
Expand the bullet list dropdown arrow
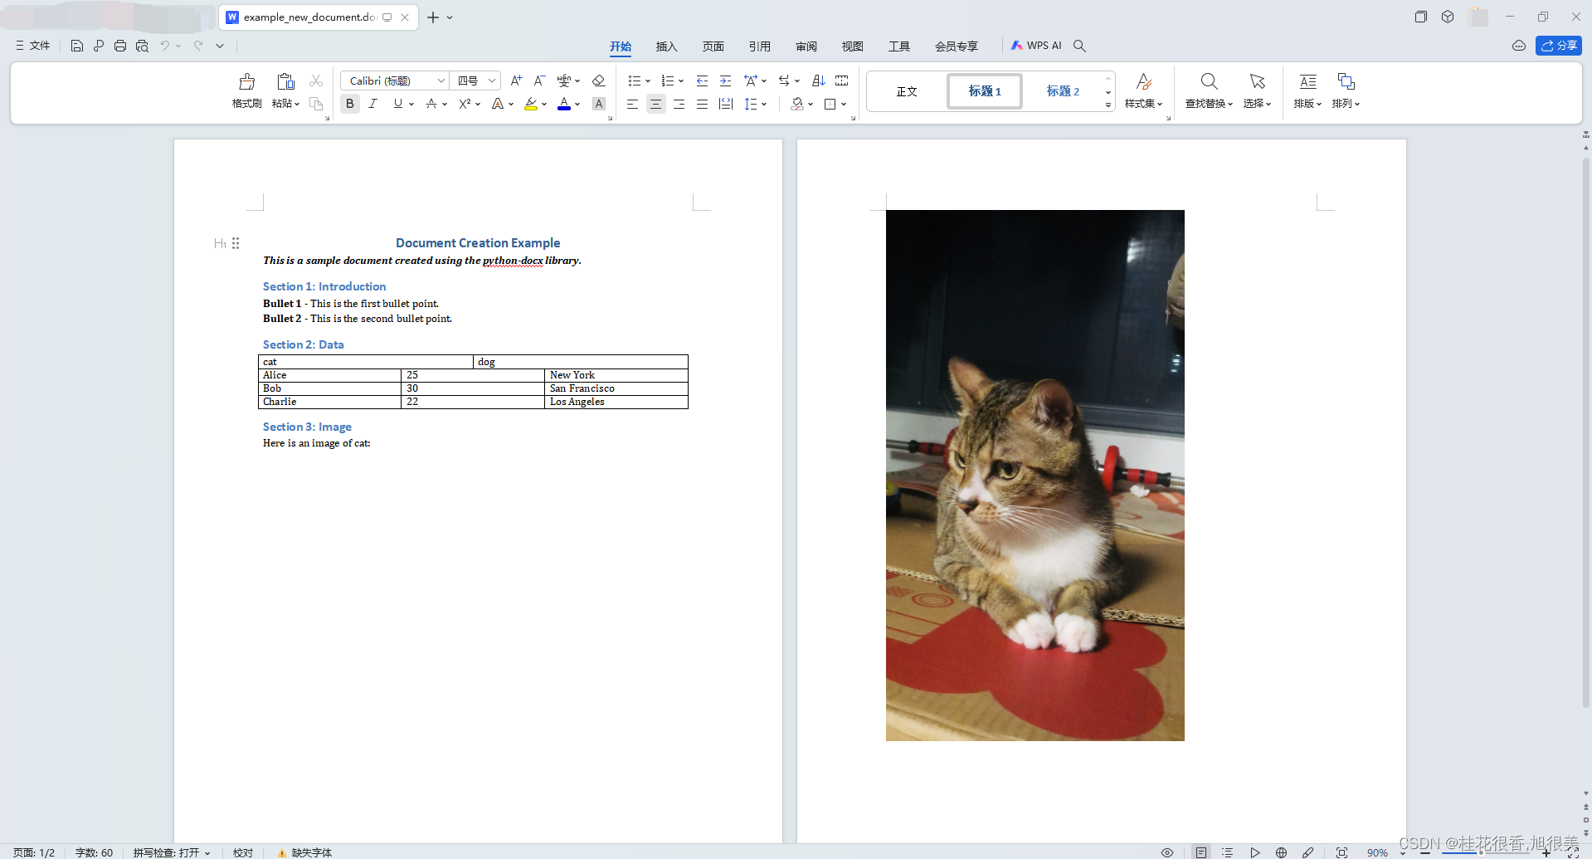(x=648, y=81)
